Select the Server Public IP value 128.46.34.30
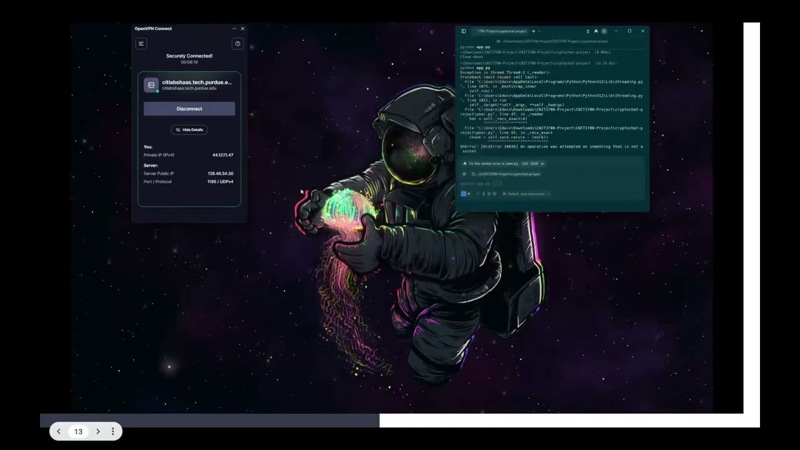Screen dimensions: 800x450 221,174
